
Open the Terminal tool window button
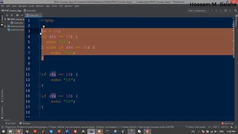pyautogui.click(x=25, y=123)
